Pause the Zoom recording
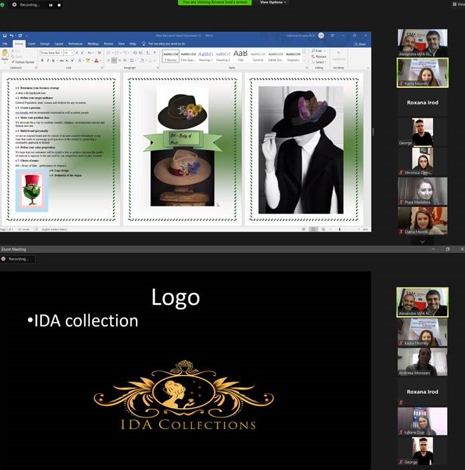This screenshot has width=465, height=470. [x=51, y=5]
